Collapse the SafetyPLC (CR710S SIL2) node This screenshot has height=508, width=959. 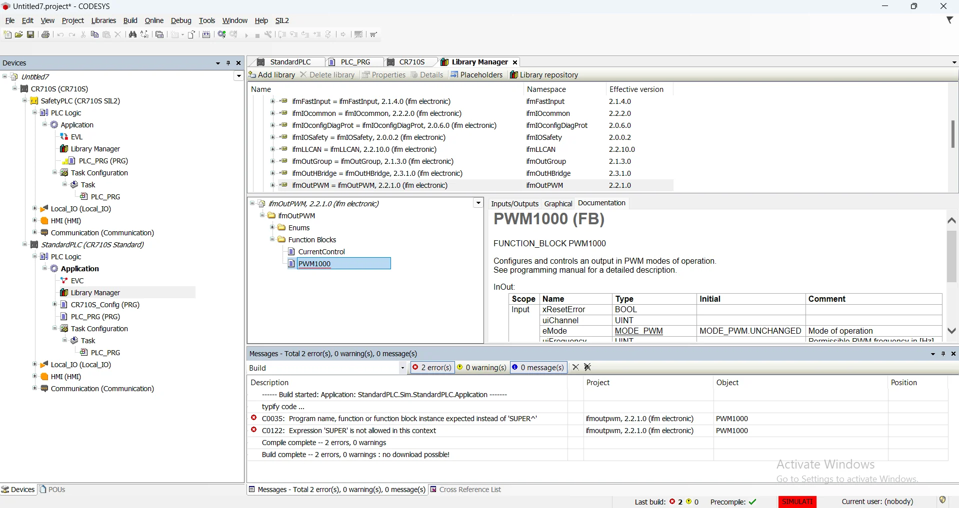(24, 100)
